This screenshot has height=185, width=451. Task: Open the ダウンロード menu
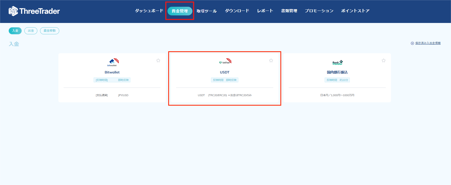coord(237,11)
